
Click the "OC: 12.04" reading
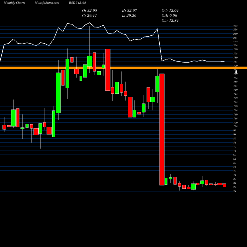(x=170, y=11)
